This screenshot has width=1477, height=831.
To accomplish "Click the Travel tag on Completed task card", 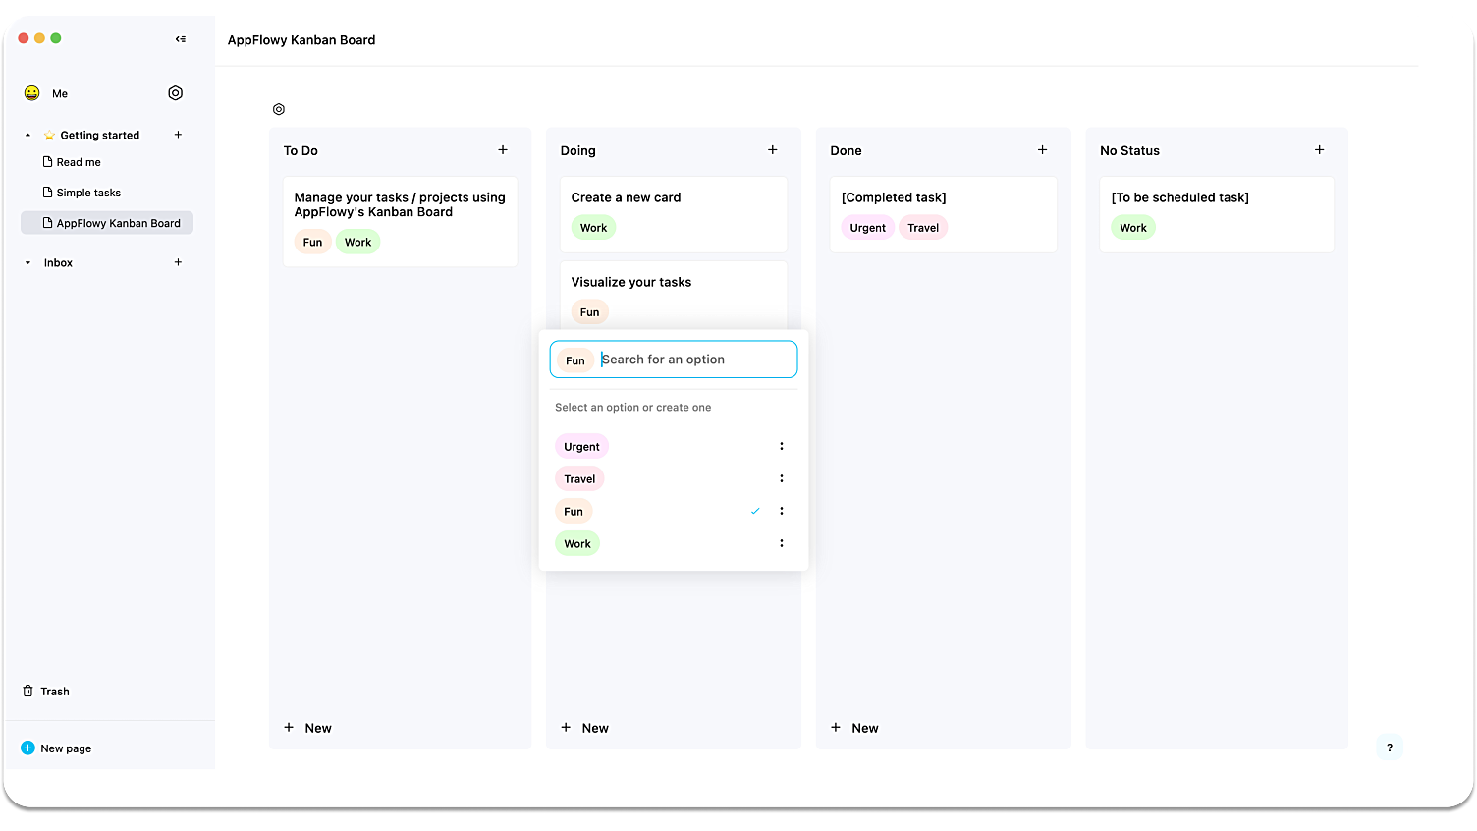I will coord(923,228).
